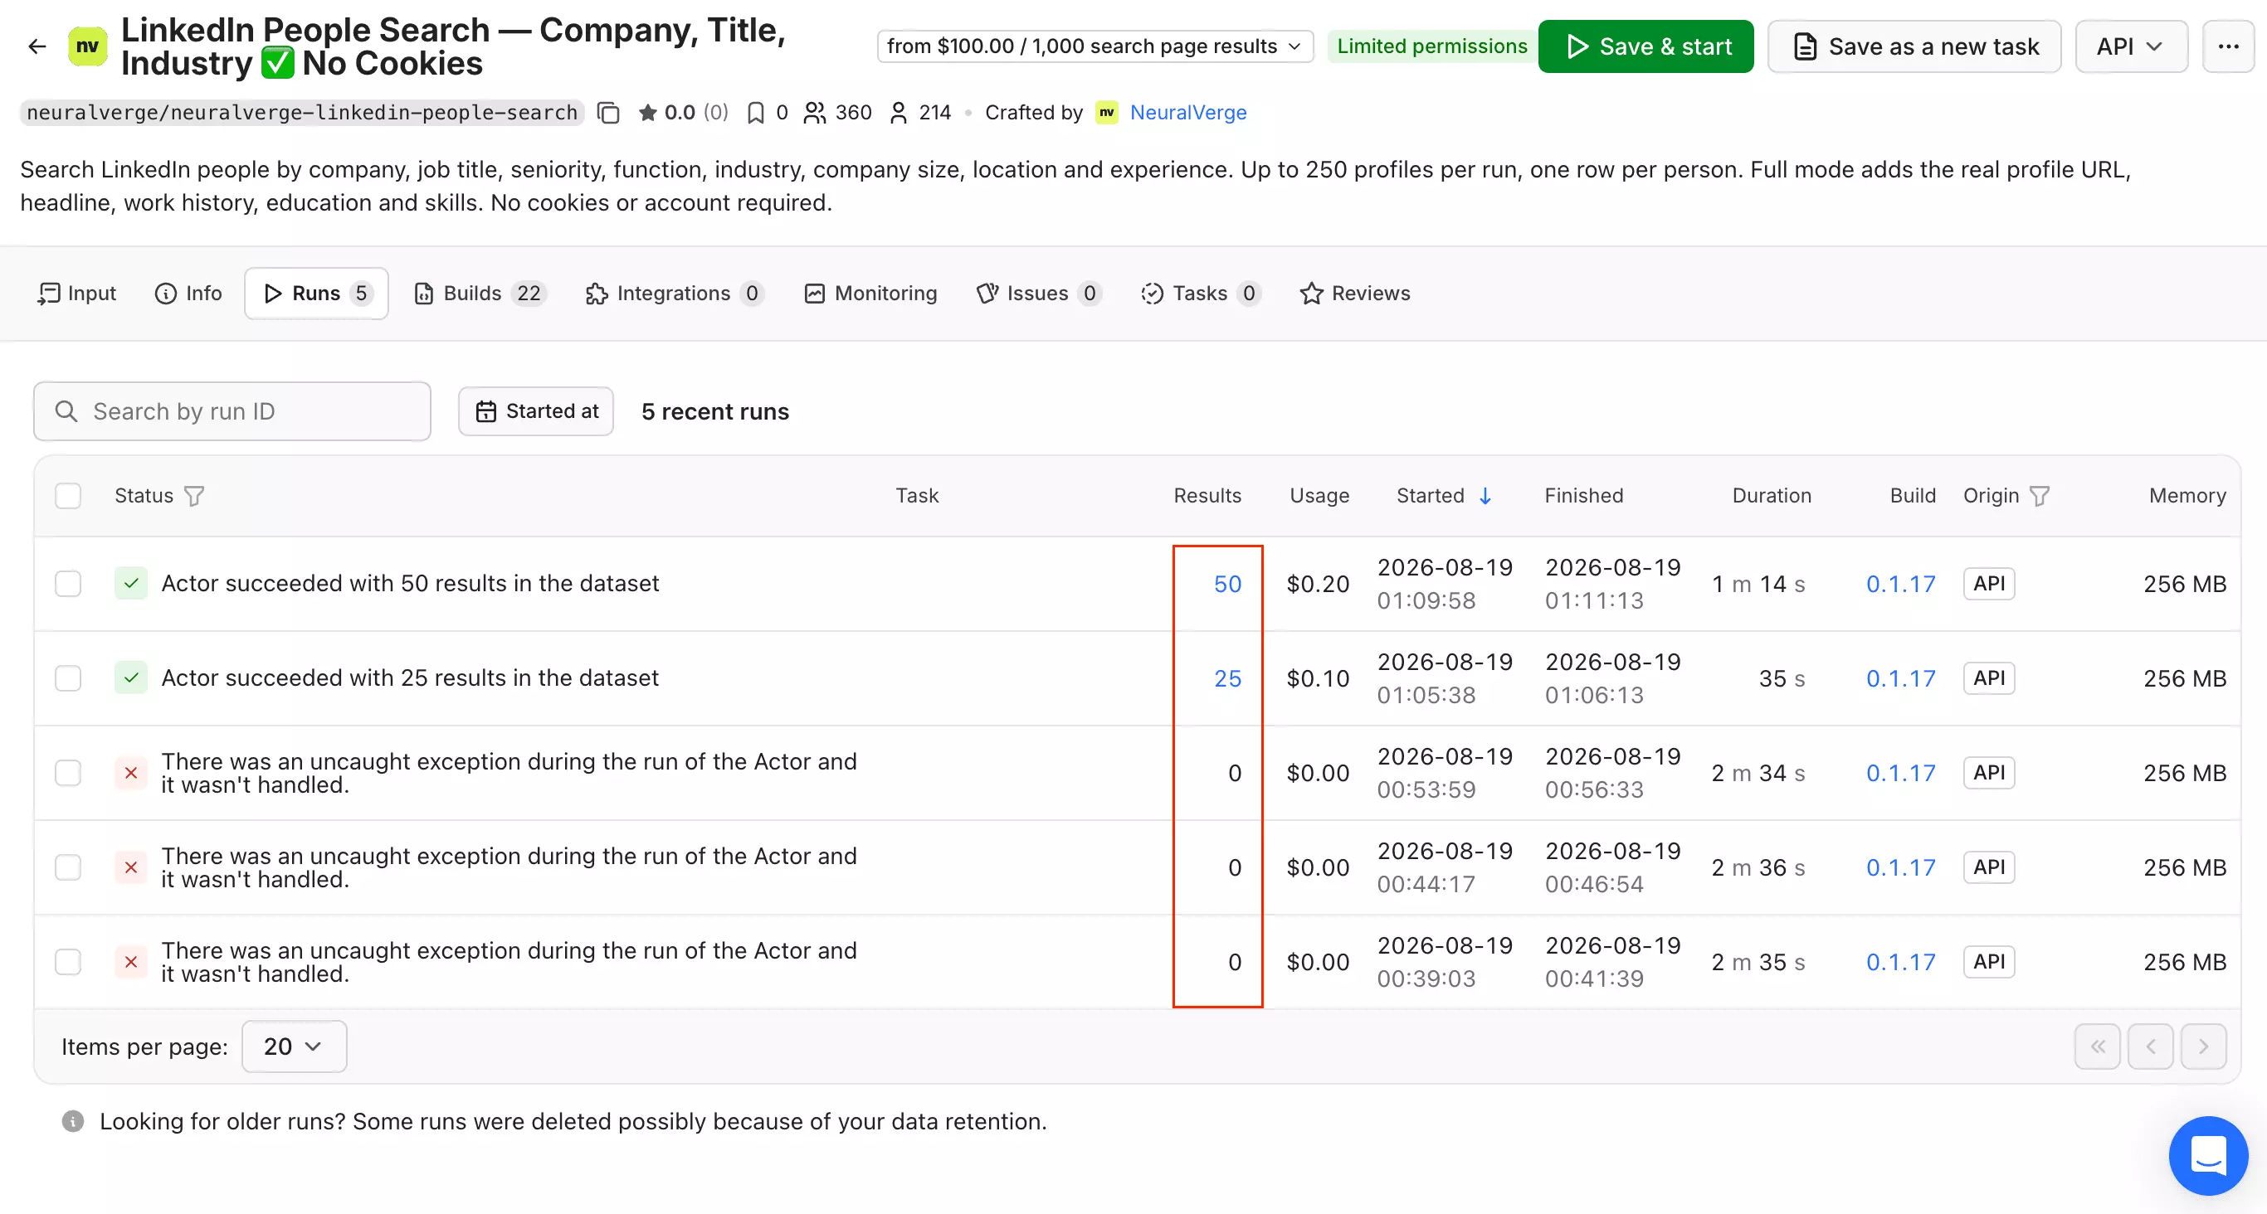Screen dimensions: 2267x1214
Task: Click the info icon beside older runs notice
Action: coord(73,1122)
